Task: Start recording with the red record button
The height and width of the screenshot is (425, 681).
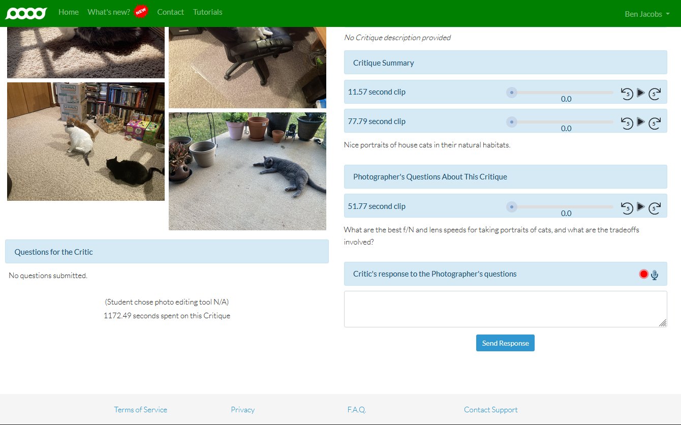Action: tap(644, 275)
